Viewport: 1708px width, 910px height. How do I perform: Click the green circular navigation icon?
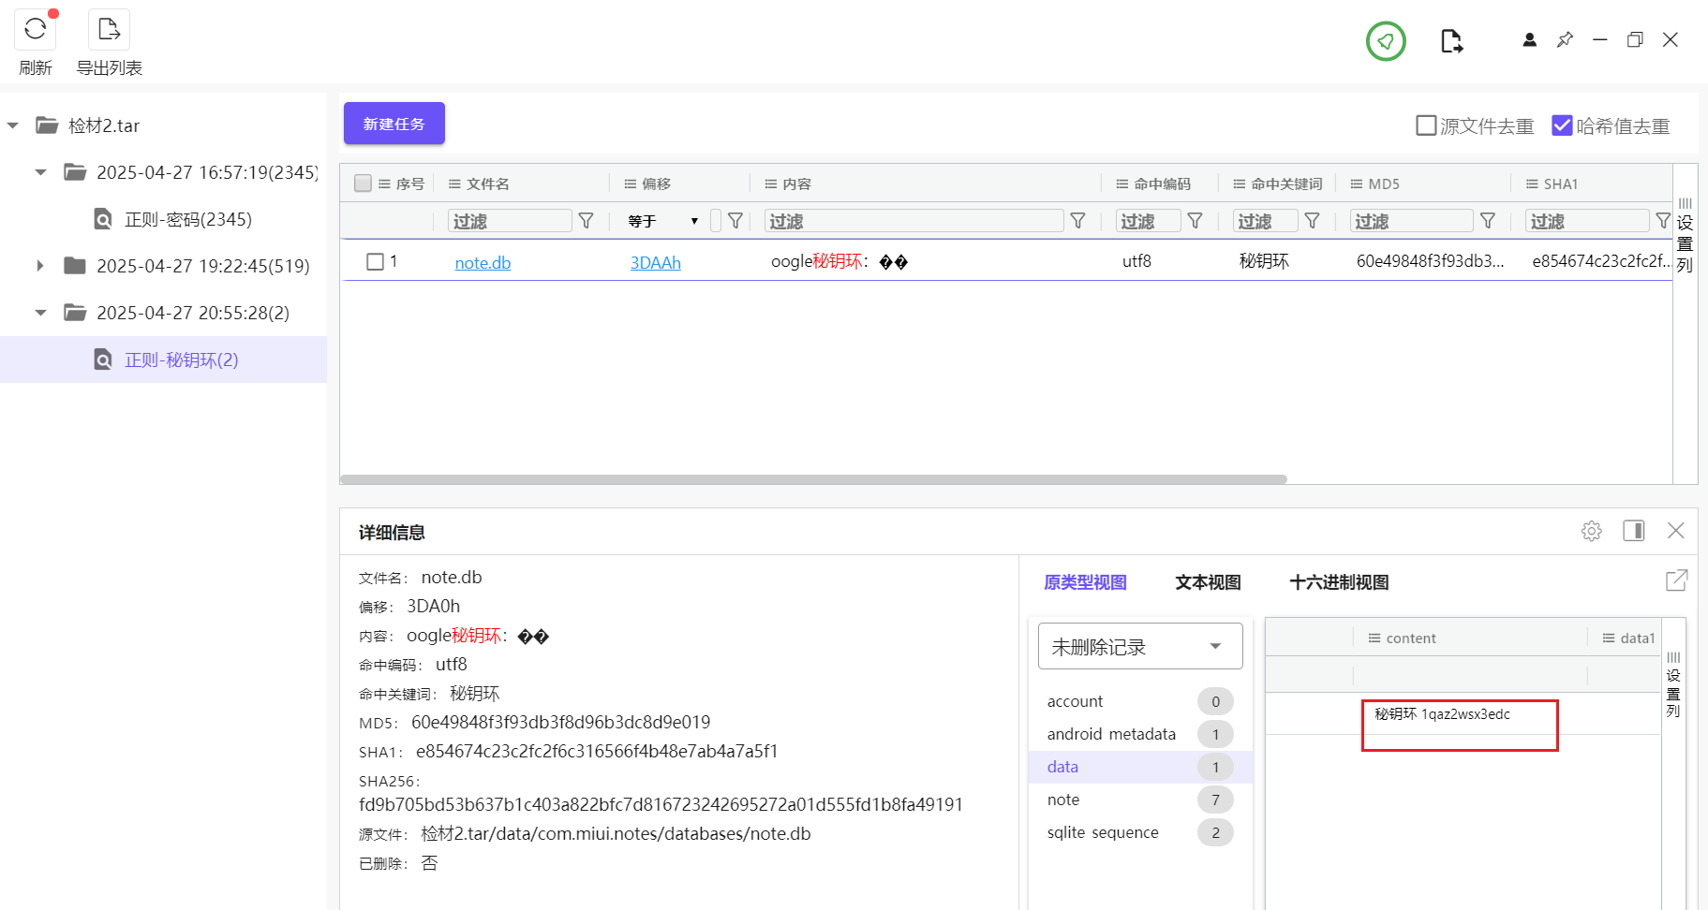click(x=1386, y=41)
